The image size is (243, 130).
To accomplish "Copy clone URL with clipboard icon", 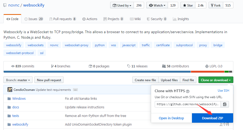I will click(225, 104).
